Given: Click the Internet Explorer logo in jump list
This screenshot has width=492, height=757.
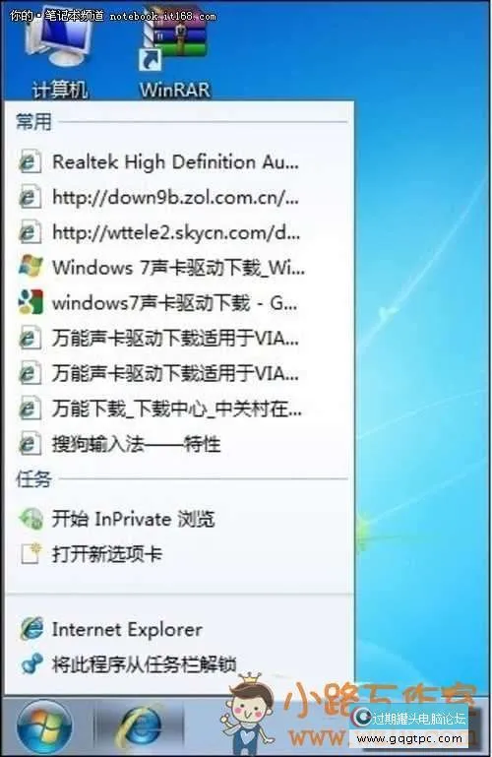Looking at the screenshot, I should pyautogui.click(x=31, y=629).
